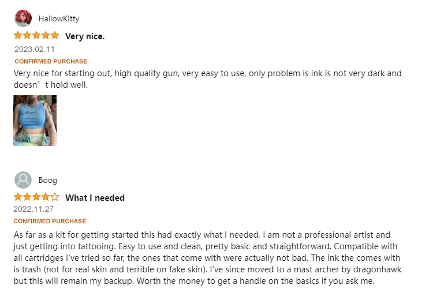Click the first star in Boog's rating
This screenshot has width=433, height=296.
tap(18, 197)
